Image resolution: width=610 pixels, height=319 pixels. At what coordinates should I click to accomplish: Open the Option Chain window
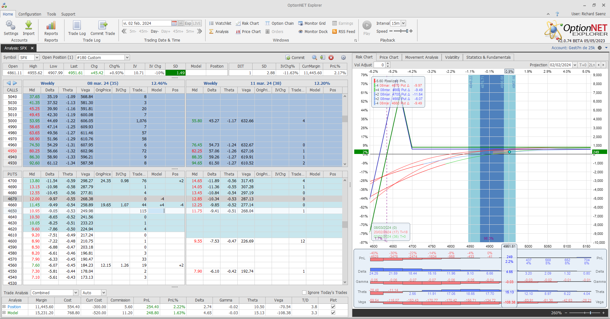point(279,23)
